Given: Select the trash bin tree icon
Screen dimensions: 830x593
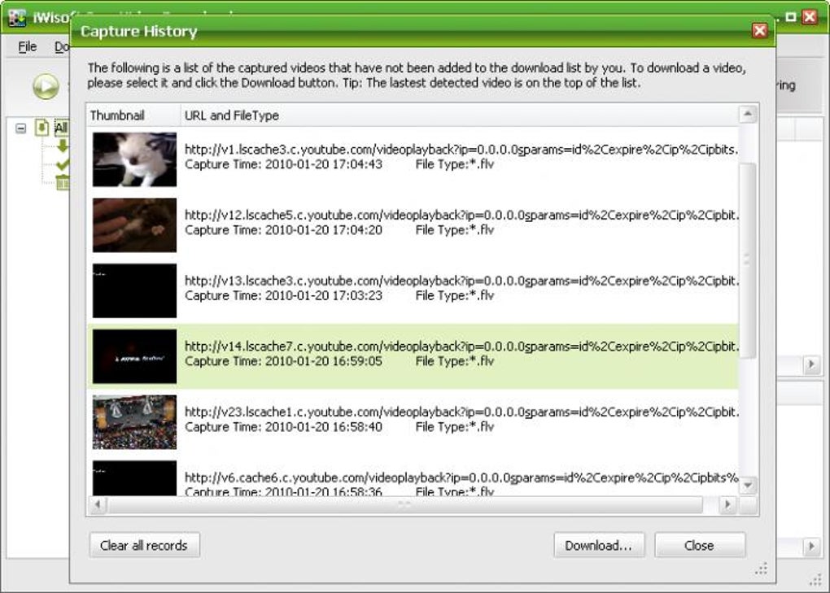Looking at the screenshot, I should click(63, 183).
